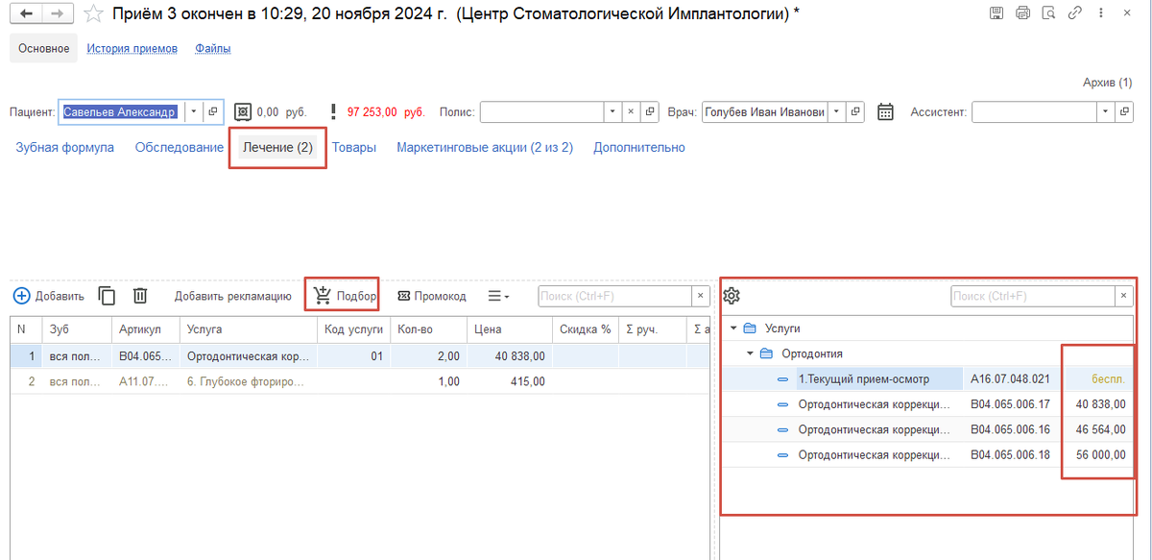Click the Код услуги column header
This screenshot has height=560, width=1152.
point(354,329)
